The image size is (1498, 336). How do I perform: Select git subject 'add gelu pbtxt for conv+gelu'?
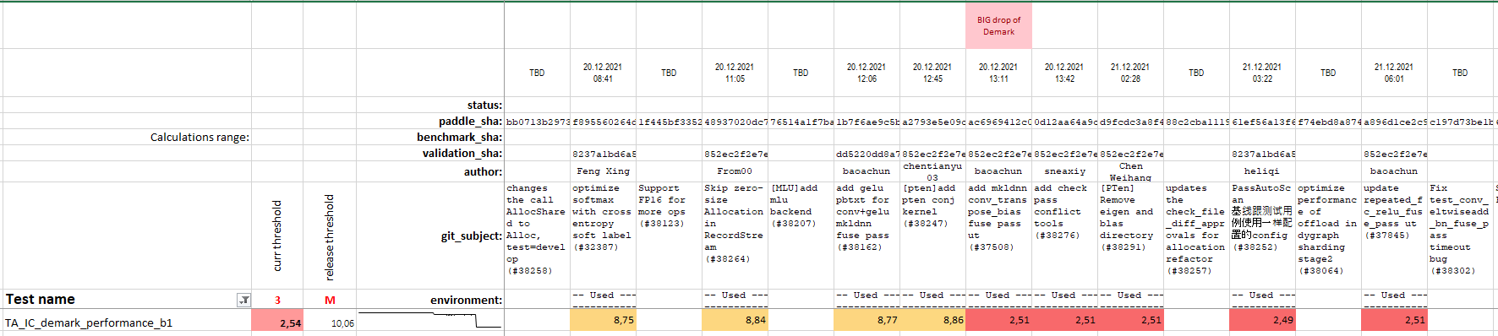tap(867, 236)
